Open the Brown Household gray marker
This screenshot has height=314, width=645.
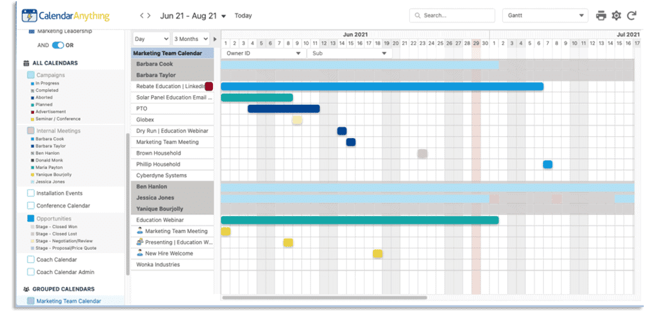pyautogui.click(x=423, y=153)
